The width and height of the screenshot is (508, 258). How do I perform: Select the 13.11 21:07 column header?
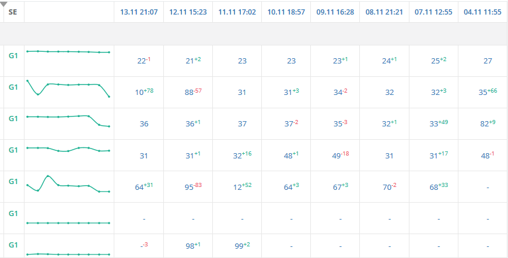pos(139,12)
